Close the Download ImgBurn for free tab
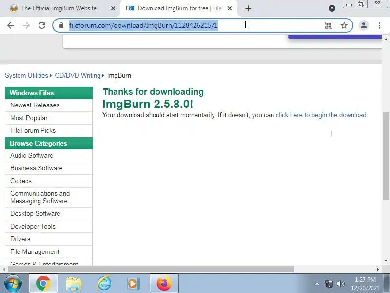The image size is (390, 293). tap(230, 8)
